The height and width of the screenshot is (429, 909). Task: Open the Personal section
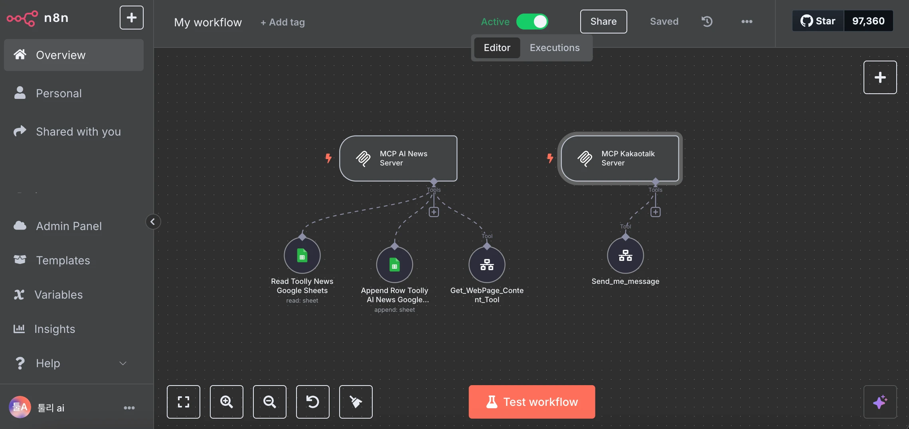point(74,93)
